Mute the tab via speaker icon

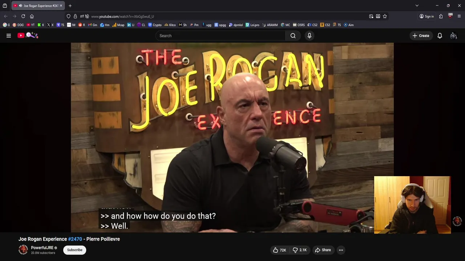[x=20, y=6]
